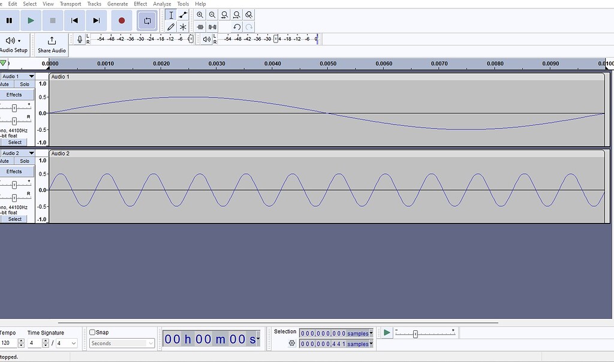Mute the Audio 2 track

coord(5,161)
